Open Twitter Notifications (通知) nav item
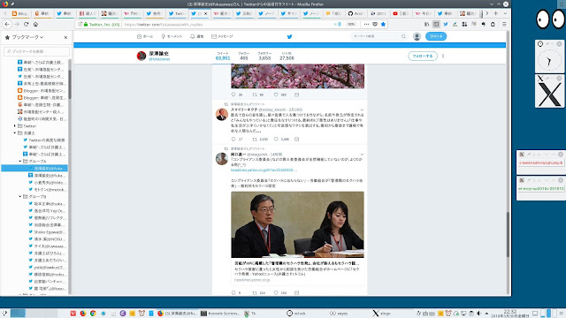 coord(197,36)
